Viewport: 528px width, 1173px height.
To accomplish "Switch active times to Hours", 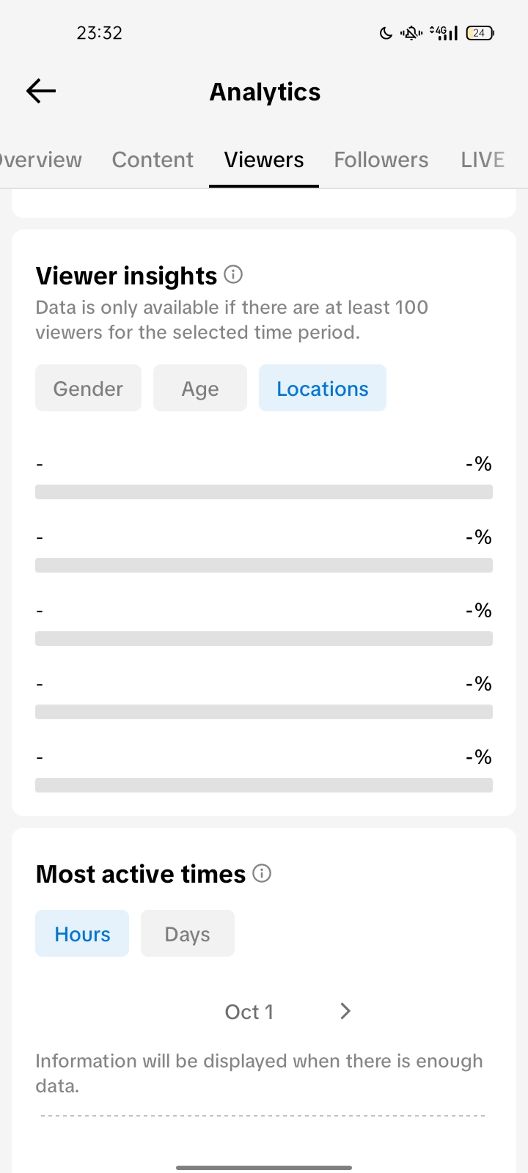I will (x=82, y=934).
